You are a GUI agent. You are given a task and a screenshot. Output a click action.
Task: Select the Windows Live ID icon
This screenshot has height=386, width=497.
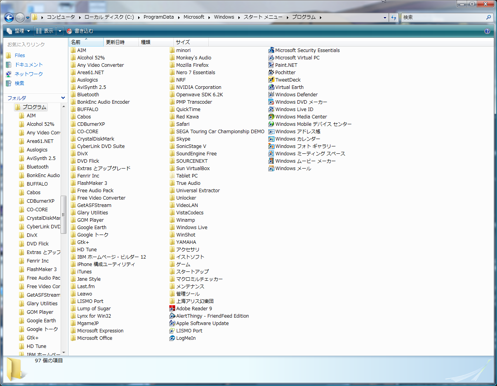point(271,110)
